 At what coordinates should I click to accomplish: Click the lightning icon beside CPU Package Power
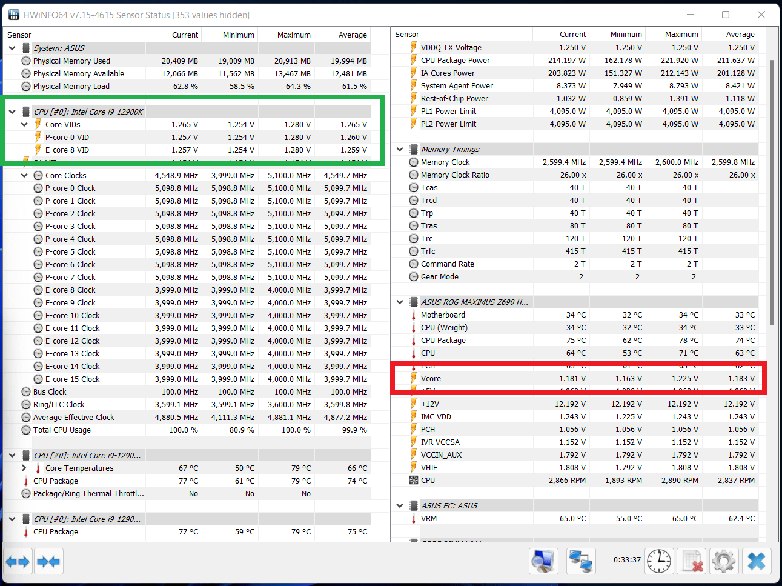(x=414, y=60)
